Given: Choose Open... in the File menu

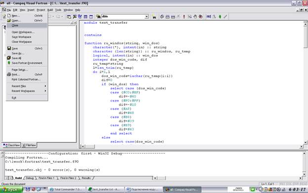Looking at the screenshot, I should point(27,20).
